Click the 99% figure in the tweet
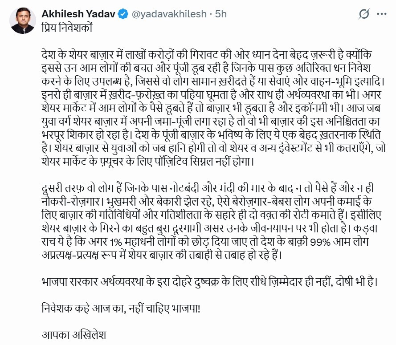 [x=320, y=242]
